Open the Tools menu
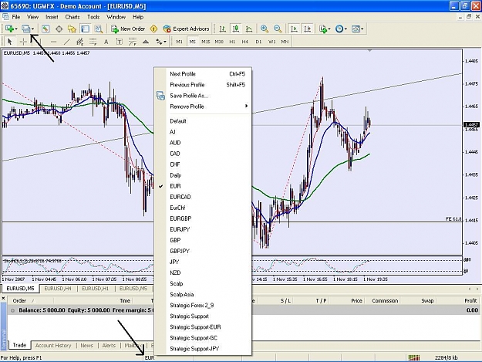 pyautogui.click(x=93, y=17)
